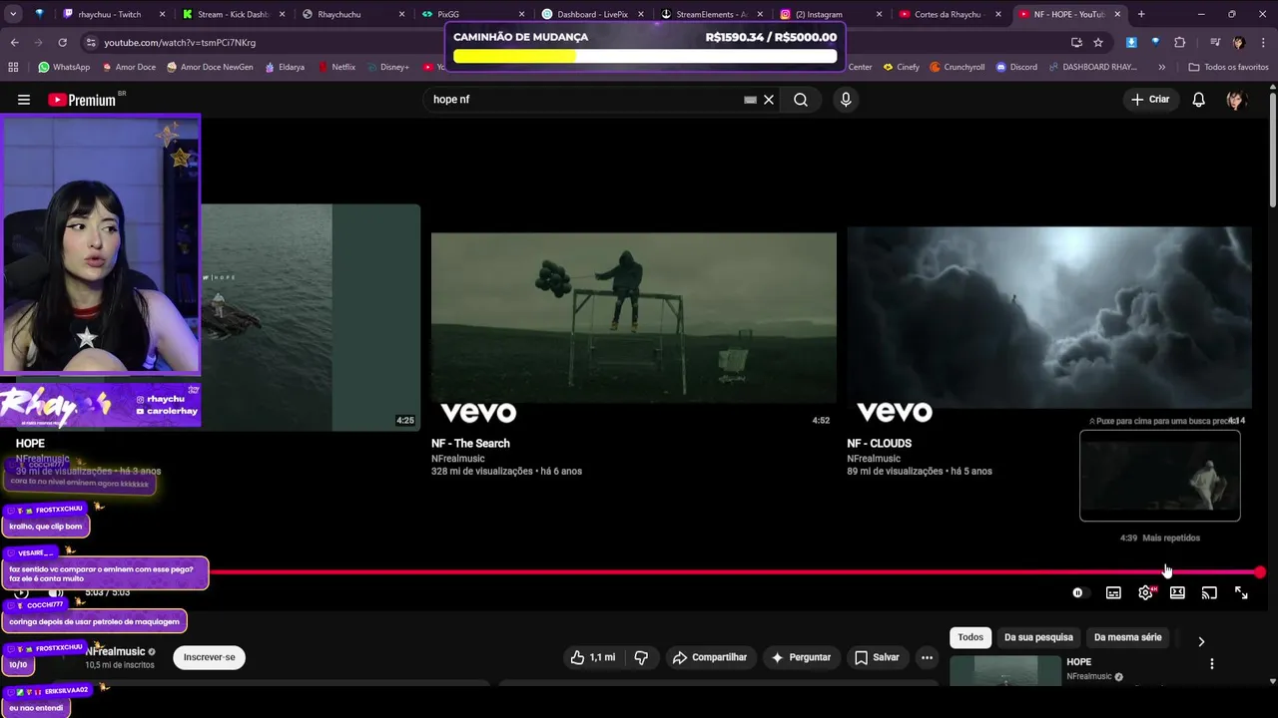Image resolution: width=1278 pixels, height=718 pixels.
Task: Dislike the video
Action: click(x=641, y=657)
